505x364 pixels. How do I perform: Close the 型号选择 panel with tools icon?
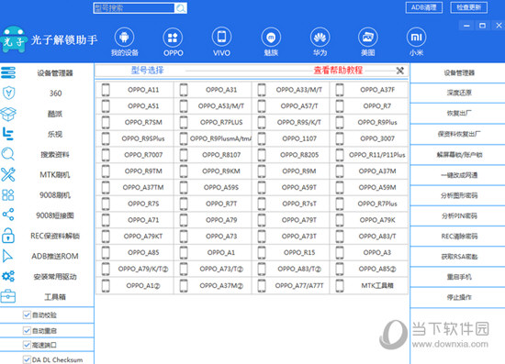coord(400,71)
